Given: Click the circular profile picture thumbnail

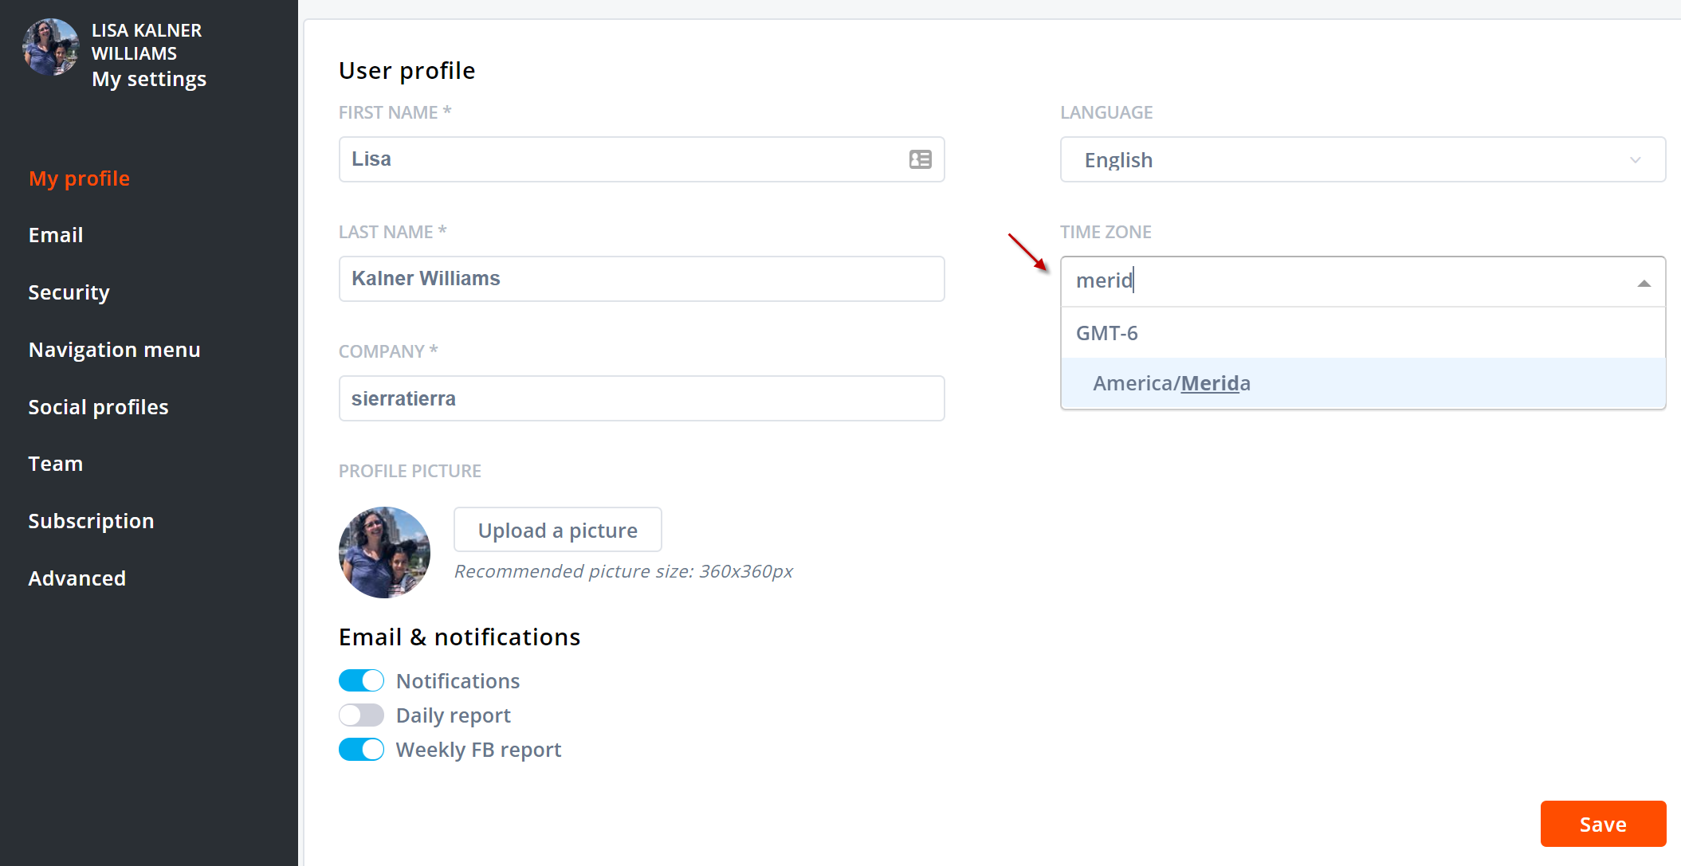Looking at the screenshot, I should (384, 552).
